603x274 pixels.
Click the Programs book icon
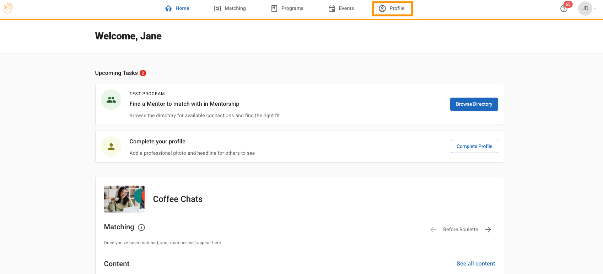(274, 9)
